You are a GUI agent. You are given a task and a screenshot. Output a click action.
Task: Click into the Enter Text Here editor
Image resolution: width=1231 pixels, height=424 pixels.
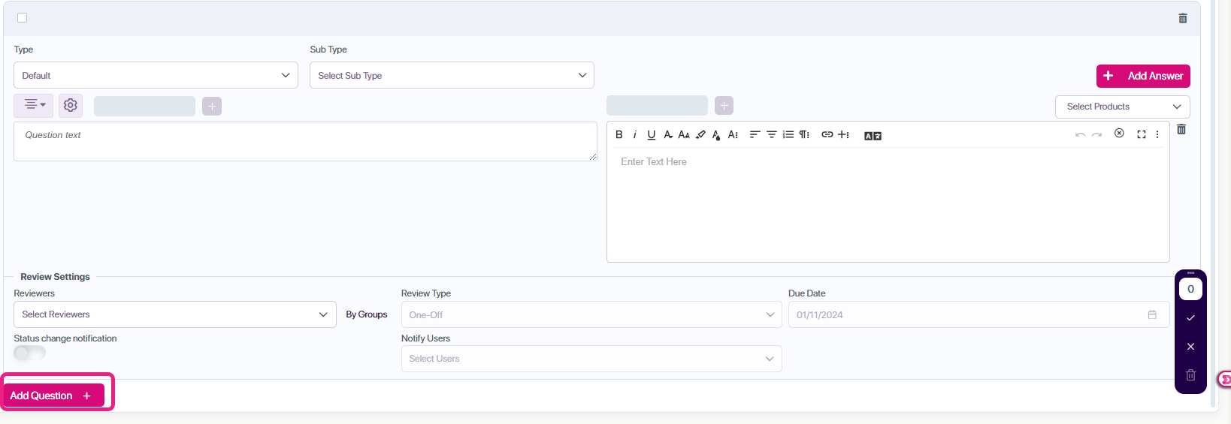point(888,205)
